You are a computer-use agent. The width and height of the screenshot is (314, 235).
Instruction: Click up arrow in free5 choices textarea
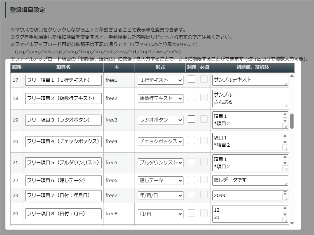(x=285, y=157)
